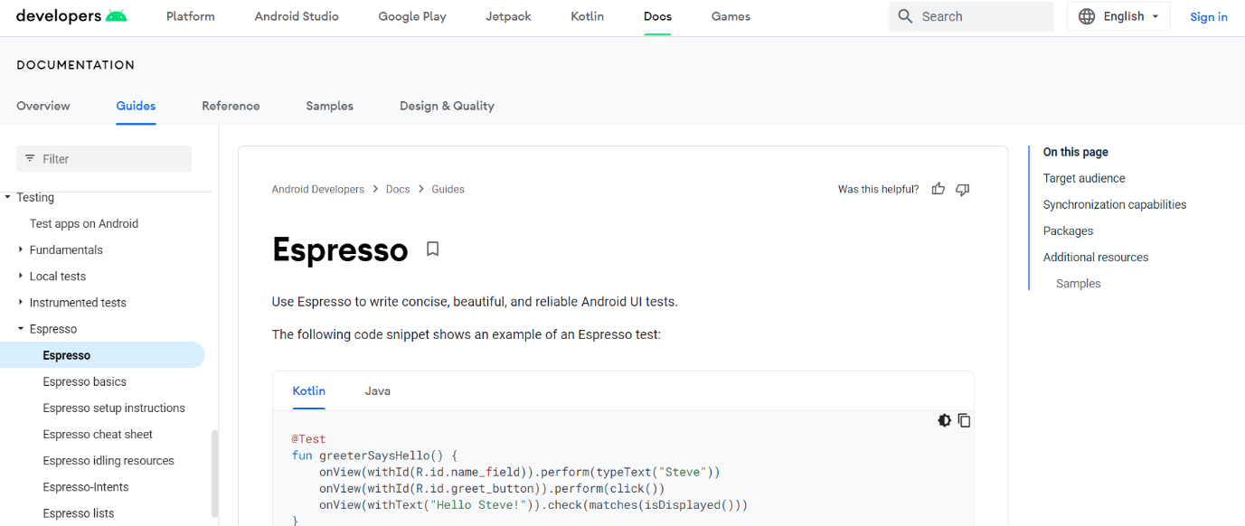Click the search magnifier icon

(x=905, y=16)
